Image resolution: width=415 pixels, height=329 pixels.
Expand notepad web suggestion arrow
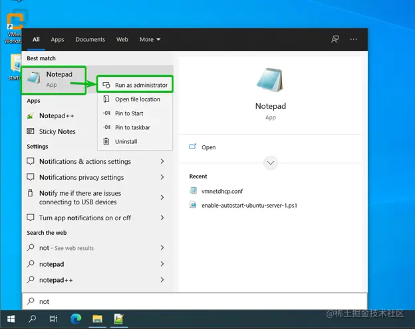162,264
